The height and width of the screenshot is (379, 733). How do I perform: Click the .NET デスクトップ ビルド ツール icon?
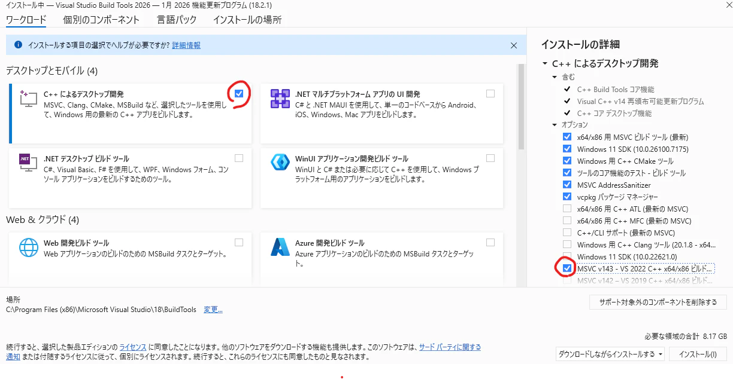pyautogui.click(x=29, y=163)
